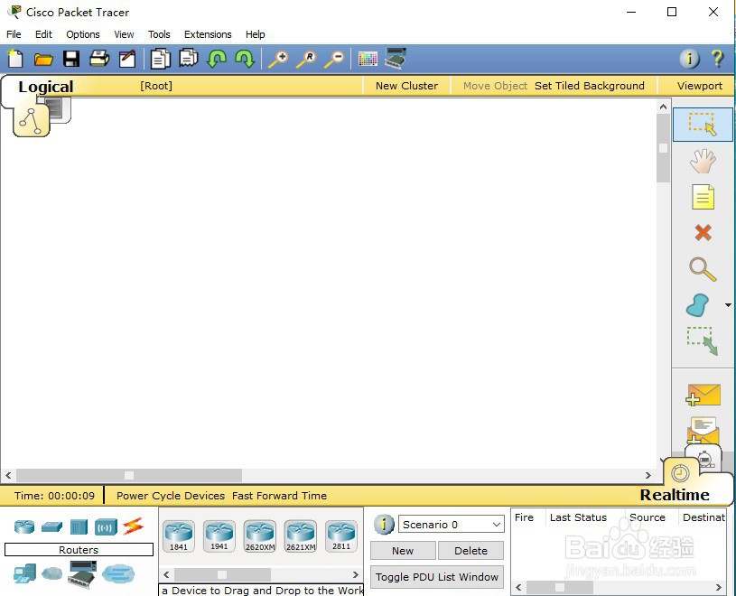736x596 pixels.
Task: Open a file via the folder icon
Action: click(43, 60)
